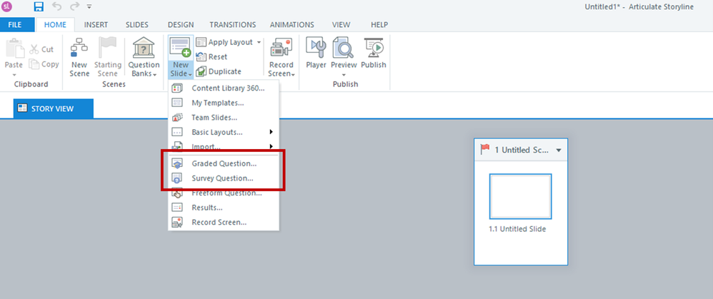
Task: Click the Record Screen camera icon
Action: [281, 48]
